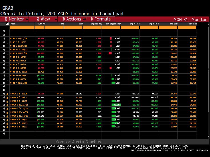
Task: Sort by the Ticker column header
Action: (x=13, y=24)
